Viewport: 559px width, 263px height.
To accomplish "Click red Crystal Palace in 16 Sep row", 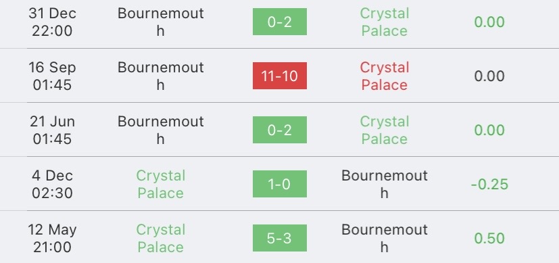I will tap(385, 76).
